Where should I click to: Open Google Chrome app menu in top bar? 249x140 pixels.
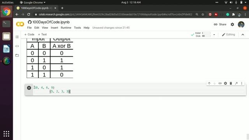[33, 2]
